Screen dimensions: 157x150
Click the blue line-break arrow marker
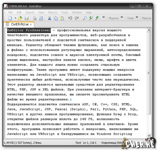point(71,99)
